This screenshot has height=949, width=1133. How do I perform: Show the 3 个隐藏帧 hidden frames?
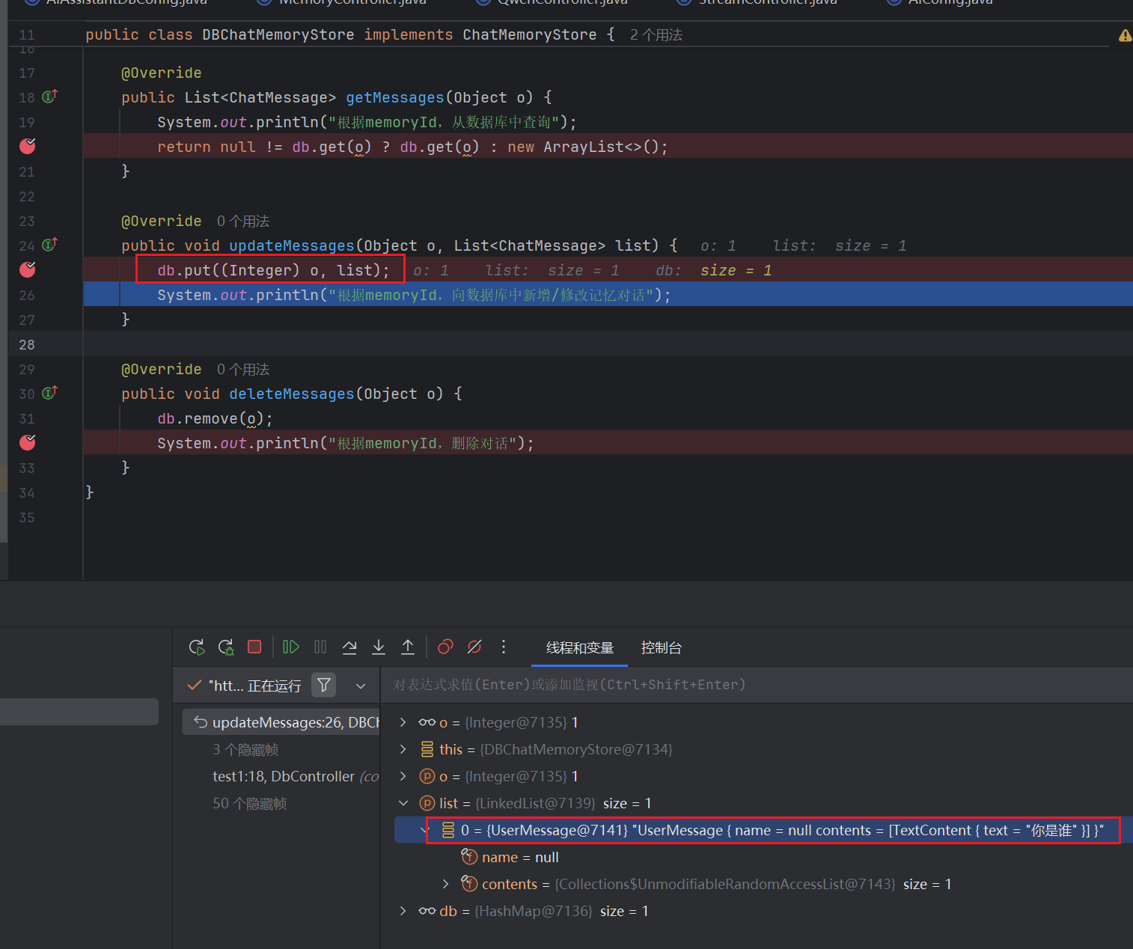click(245, 749)
